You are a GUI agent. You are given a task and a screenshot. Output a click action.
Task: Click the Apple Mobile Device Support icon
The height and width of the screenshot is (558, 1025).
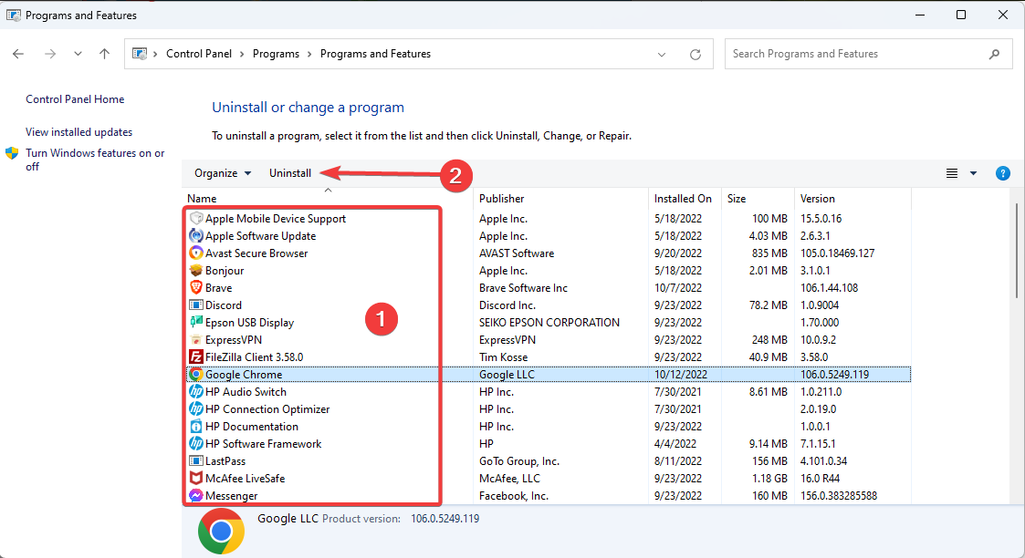(196, 219)
